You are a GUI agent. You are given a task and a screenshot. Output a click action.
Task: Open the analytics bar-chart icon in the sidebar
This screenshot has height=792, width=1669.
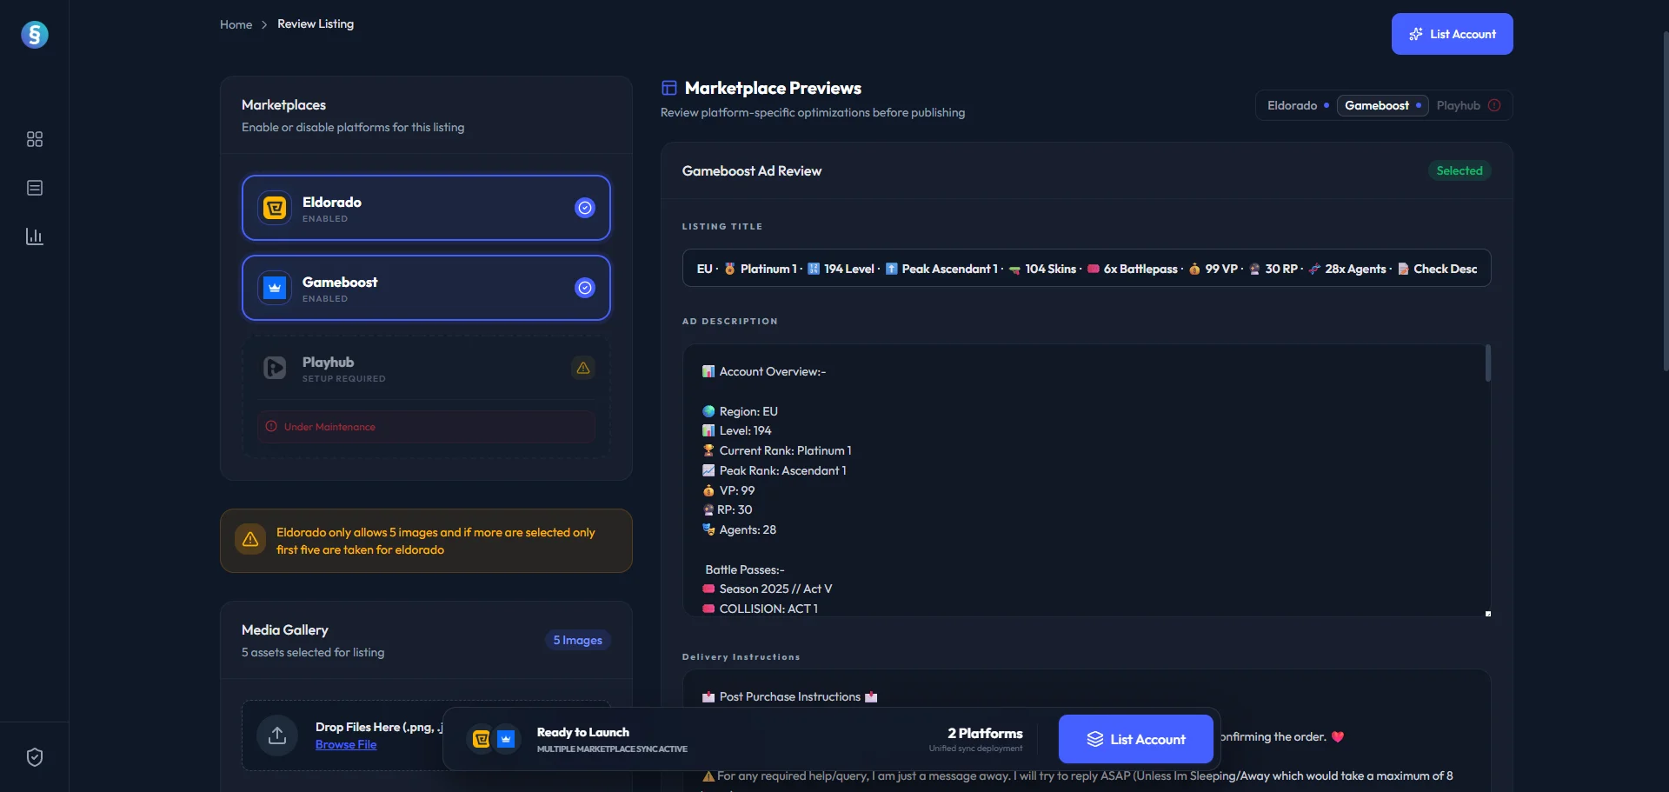pos(34,236)
